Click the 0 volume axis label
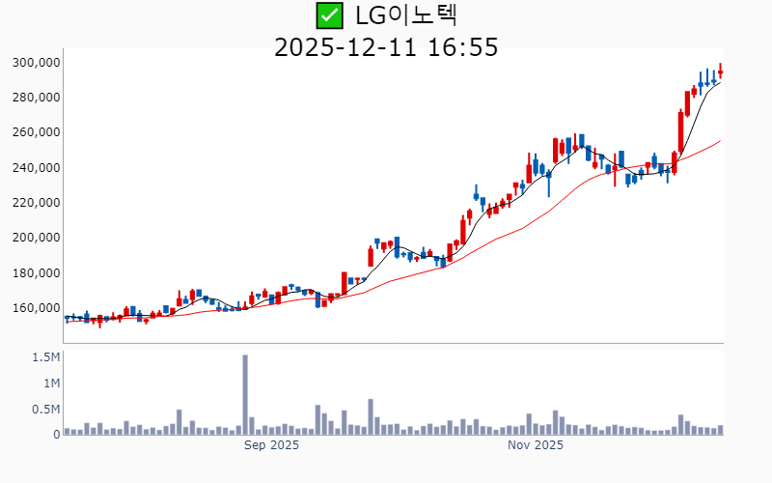 [57, 435]
